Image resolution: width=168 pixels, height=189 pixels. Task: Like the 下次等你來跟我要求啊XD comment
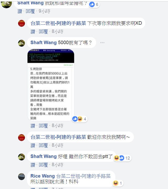[33, 32]
